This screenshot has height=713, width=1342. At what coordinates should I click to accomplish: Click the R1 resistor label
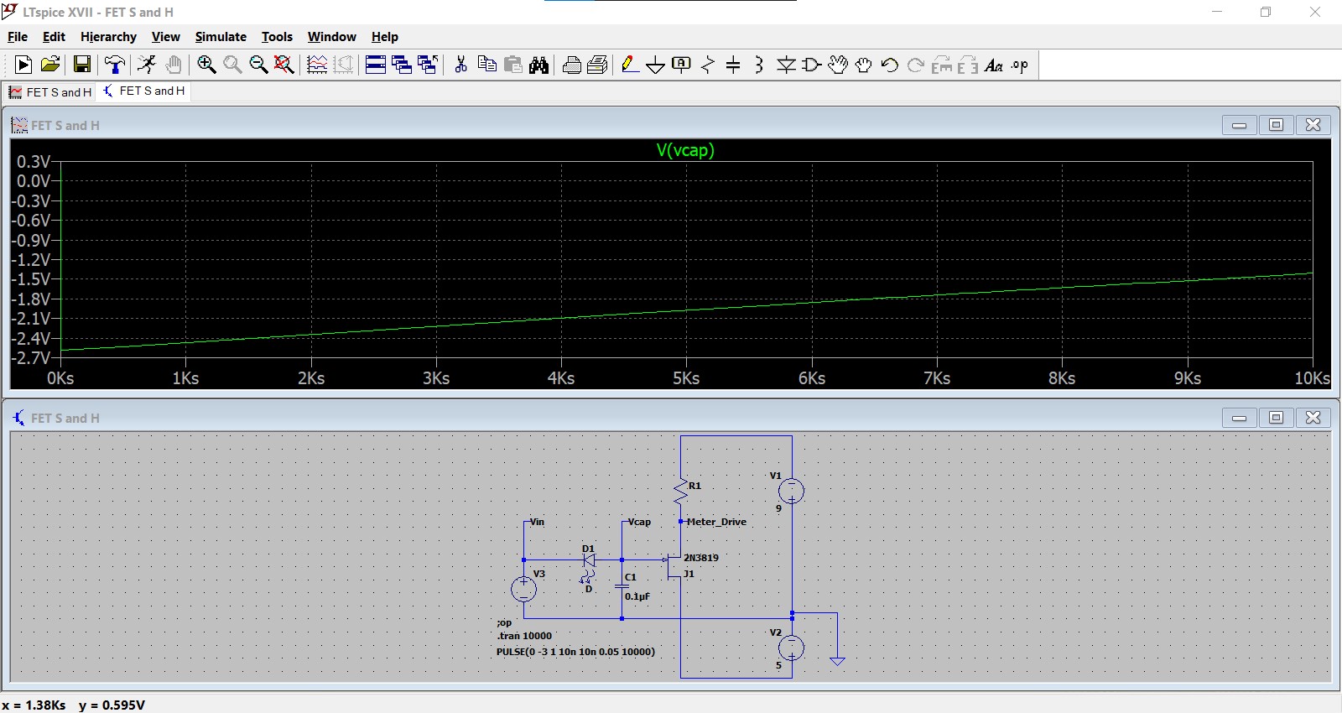(694, 486)
